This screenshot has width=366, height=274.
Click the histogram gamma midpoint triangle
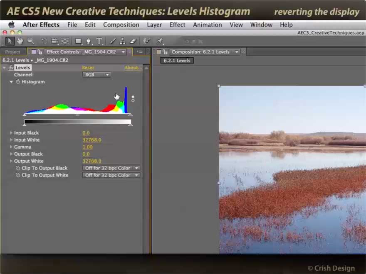point(77,115)
